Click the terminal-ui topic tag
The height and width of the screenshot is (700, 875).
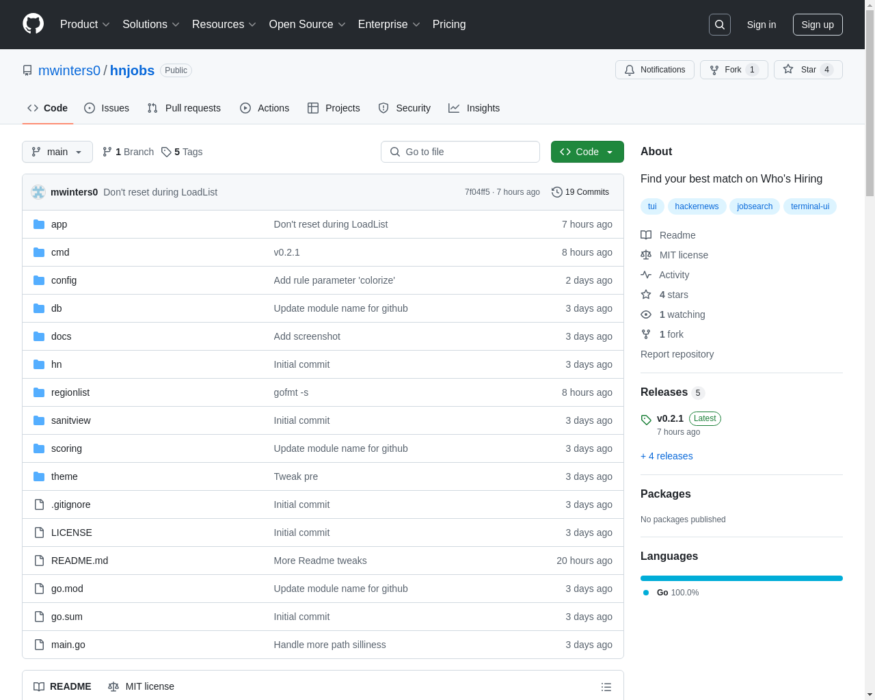(x=810, y=206)
